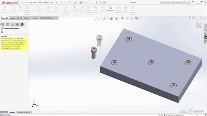This screenshot has height=116, width=207.
Task: Click the Edit Component tool
Action: point(5,10)
